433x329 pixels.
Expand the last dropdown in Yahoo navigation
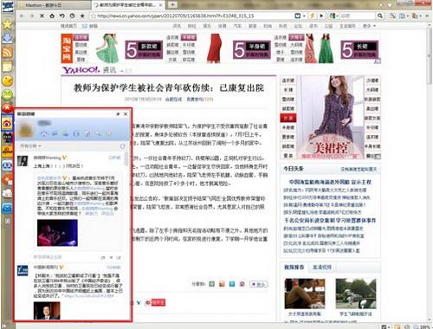click(x=369, y=26)
